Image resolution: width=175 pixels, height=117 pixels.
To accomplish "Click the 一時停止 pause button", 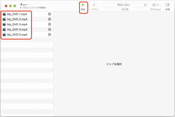I will pyautogui.click(x=94, y=7).
